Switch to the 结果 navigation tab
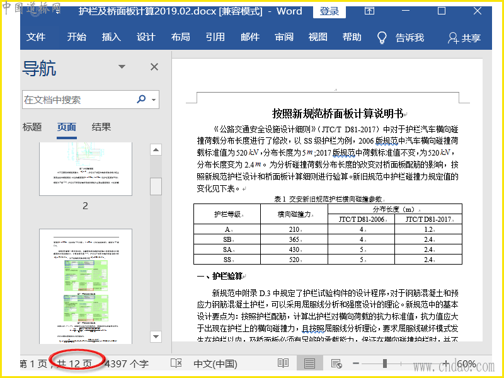The width and height of the screenshot is (504, 378). [101, 127]
